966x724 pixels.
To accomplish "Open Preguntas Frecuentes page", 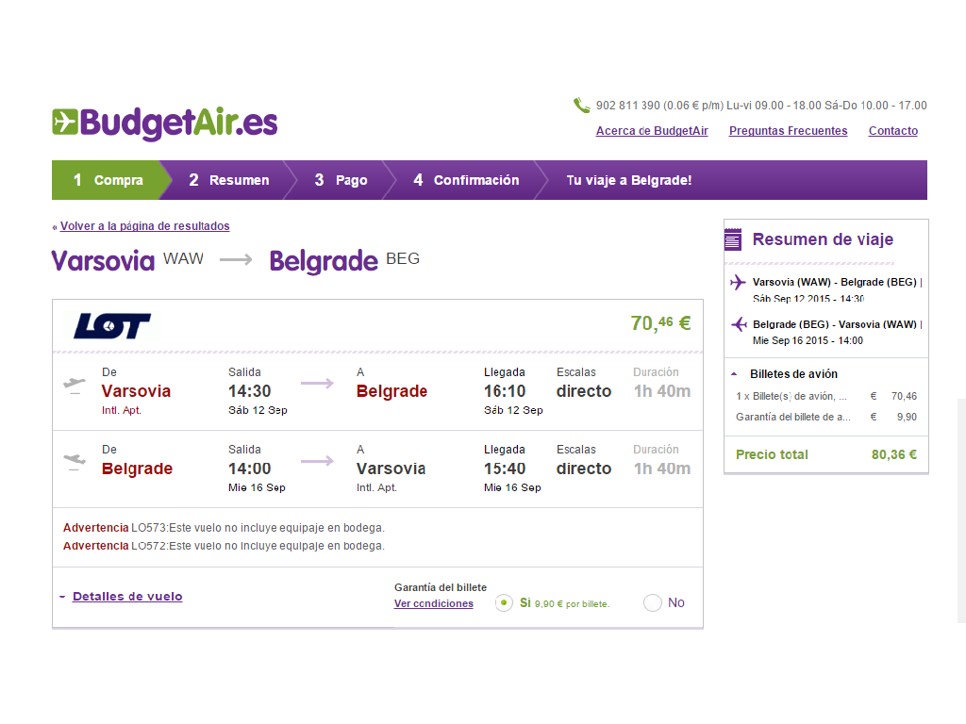I will tap(788, 130).
